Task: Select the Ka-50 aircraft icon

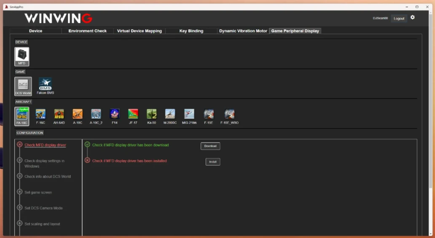Action: [x=151, y=116]
